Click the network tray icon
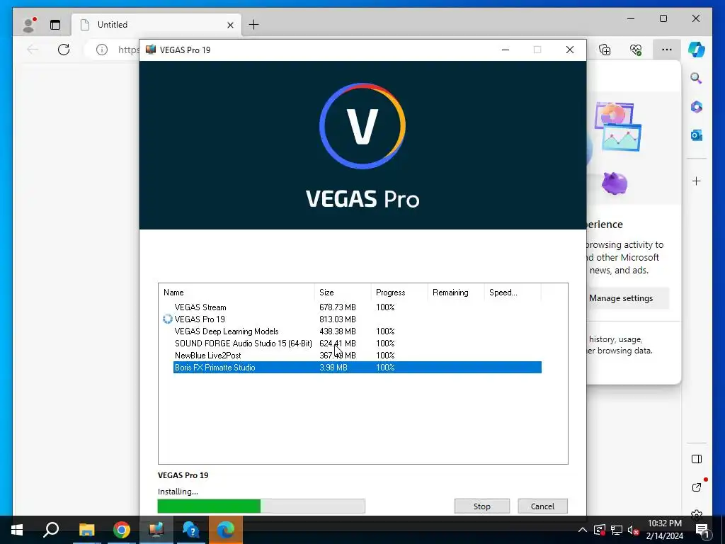This screenshot has width=725, height=544. click(x=617, y=530)
